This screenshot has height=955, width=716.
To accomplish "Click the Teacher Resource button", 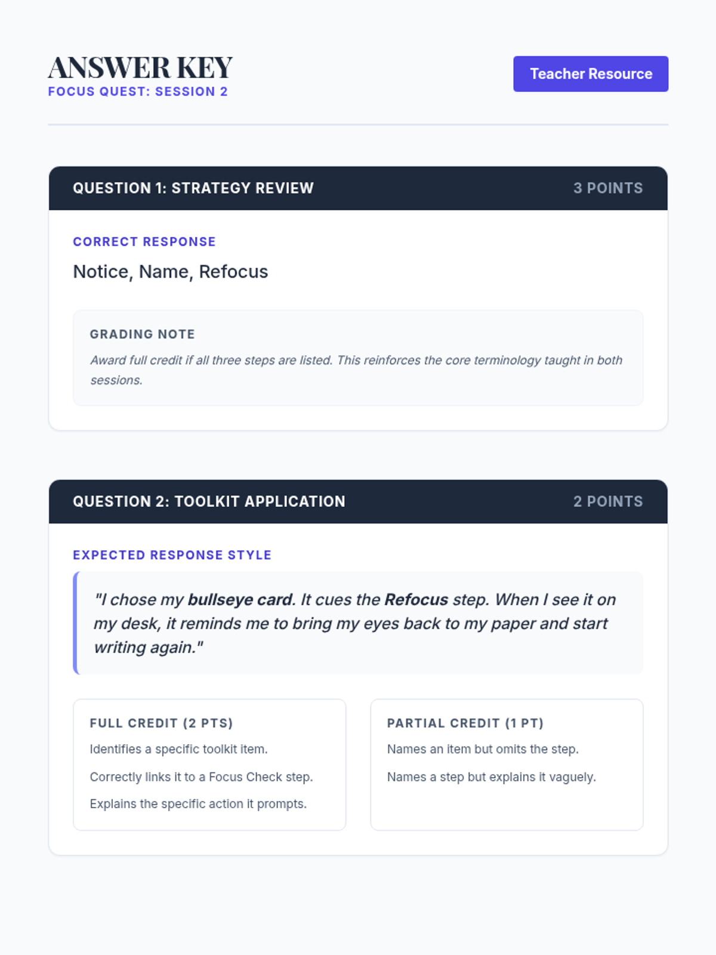I will point(591,74).
